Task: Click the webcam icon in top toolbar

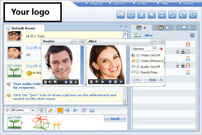Action: coord(141,14)
